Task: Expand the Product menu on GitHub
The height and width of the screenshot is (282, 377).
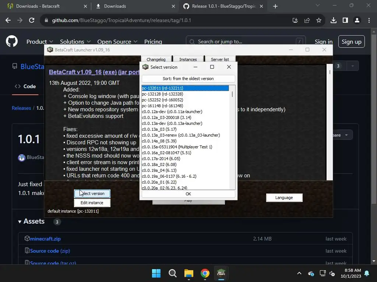Action: [40, 41]
